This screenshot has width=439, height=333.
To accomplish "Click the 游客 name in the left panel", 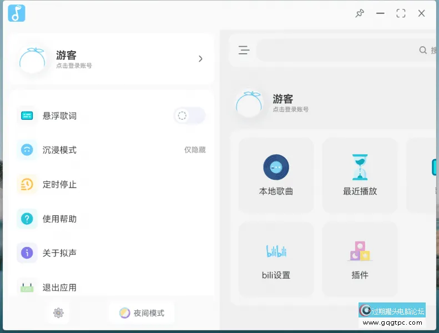I will pos(66,55).
